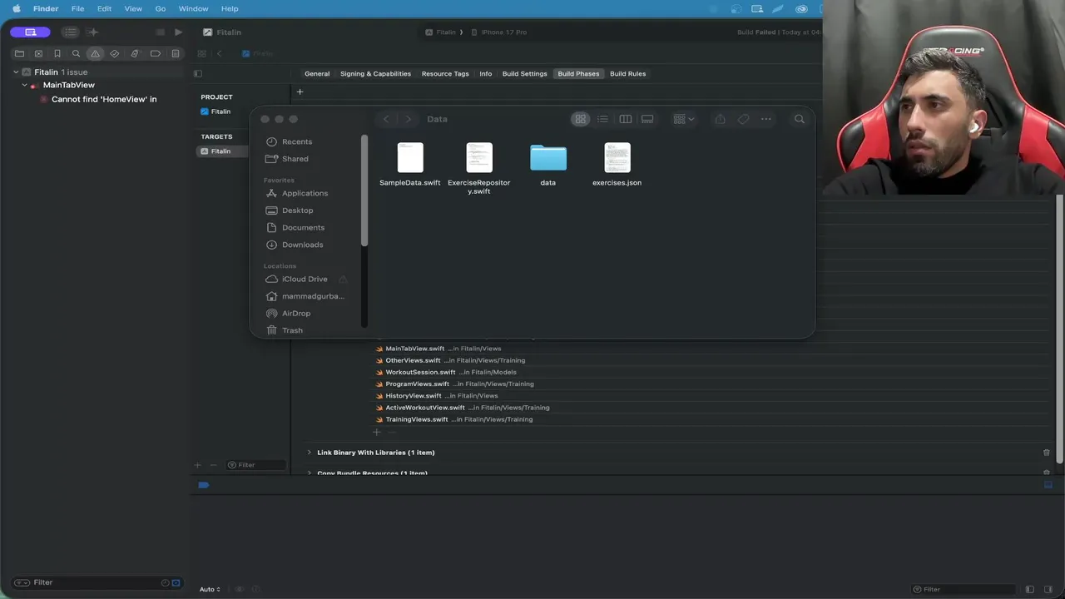The height and width of the screenshot is (599, 1065).
Task: Collapse the Fitalin 1 issue group
Action: click(16, 72)
